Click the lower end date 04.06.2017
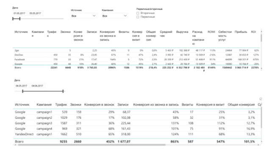This screenshot has height=152, width=274. coord(37,86)
